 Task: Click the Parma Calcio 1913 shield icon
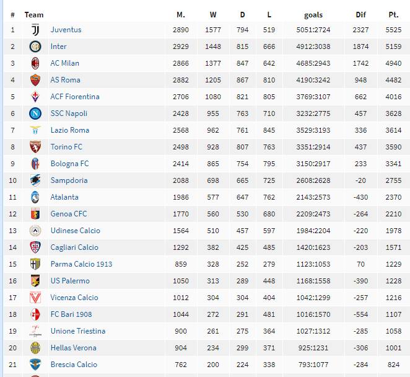coord(35,264)
